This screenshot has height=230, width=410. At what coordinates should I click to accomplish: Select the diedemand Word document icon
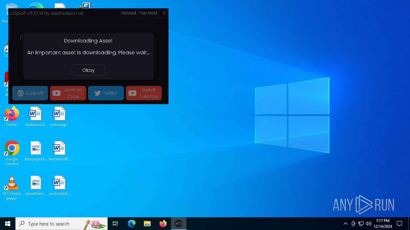[x=36, y=117]
